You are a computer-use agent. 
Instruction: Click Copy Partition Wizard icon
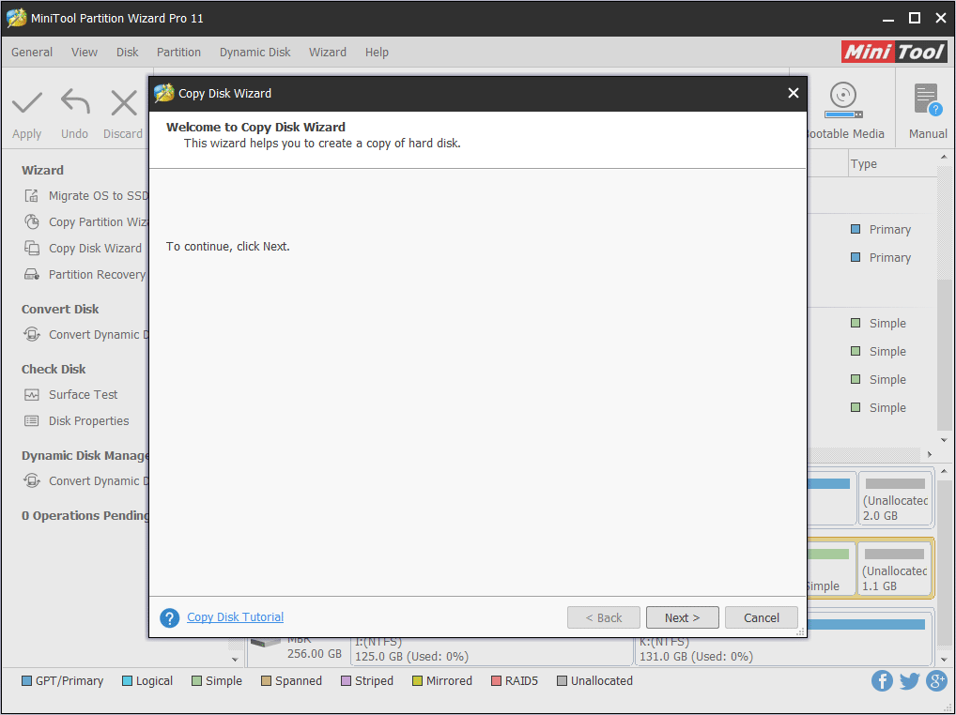click(x=32, y=221)
